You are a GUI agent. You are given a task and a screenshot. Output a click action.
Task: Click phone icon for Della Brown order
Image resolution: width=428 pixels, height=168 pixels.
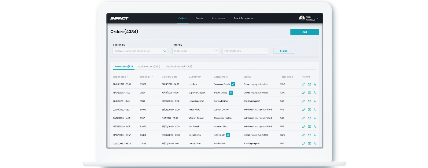pyautogui.click(x=315, y=135)
